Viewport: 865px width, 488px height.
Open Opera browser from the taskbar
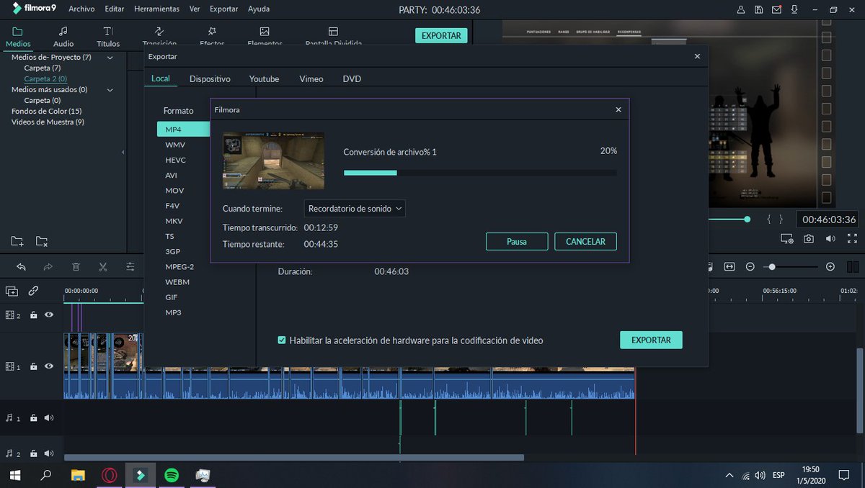click(x=110, y=475)
